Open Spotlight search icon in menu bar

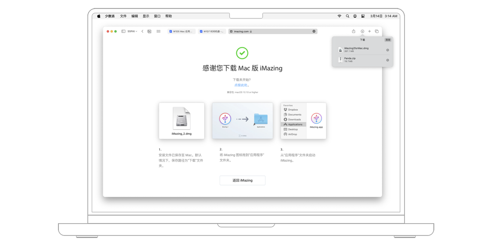point(347,16)
